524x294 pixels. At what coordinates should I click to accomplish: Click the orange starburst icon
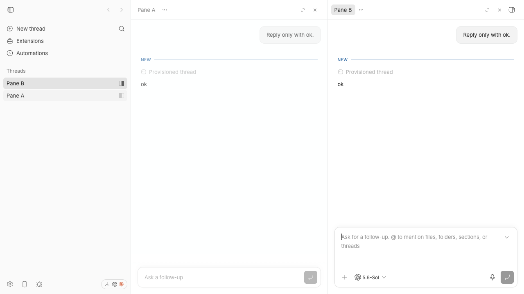click(121, 284)
